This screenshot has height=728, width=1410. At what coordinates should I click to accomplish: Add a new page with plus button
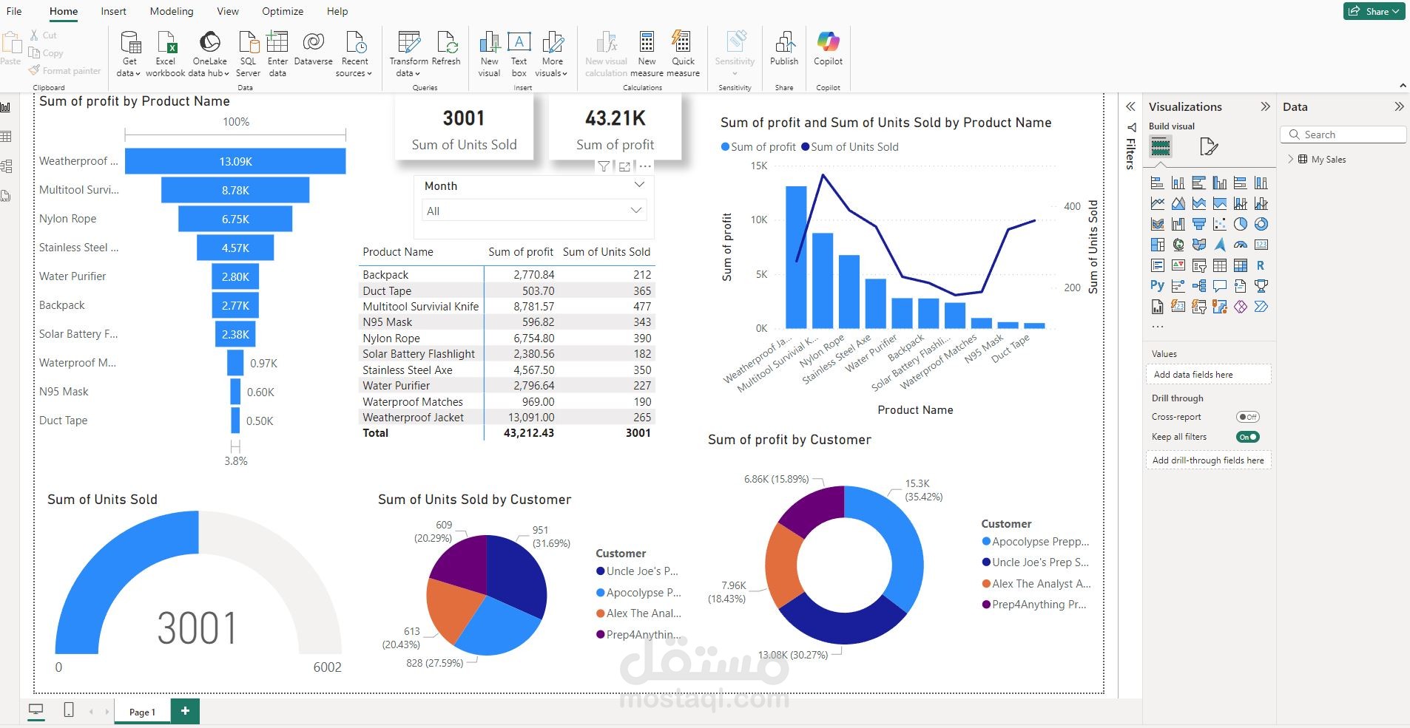pyautogui.click(x=185, y=711)
